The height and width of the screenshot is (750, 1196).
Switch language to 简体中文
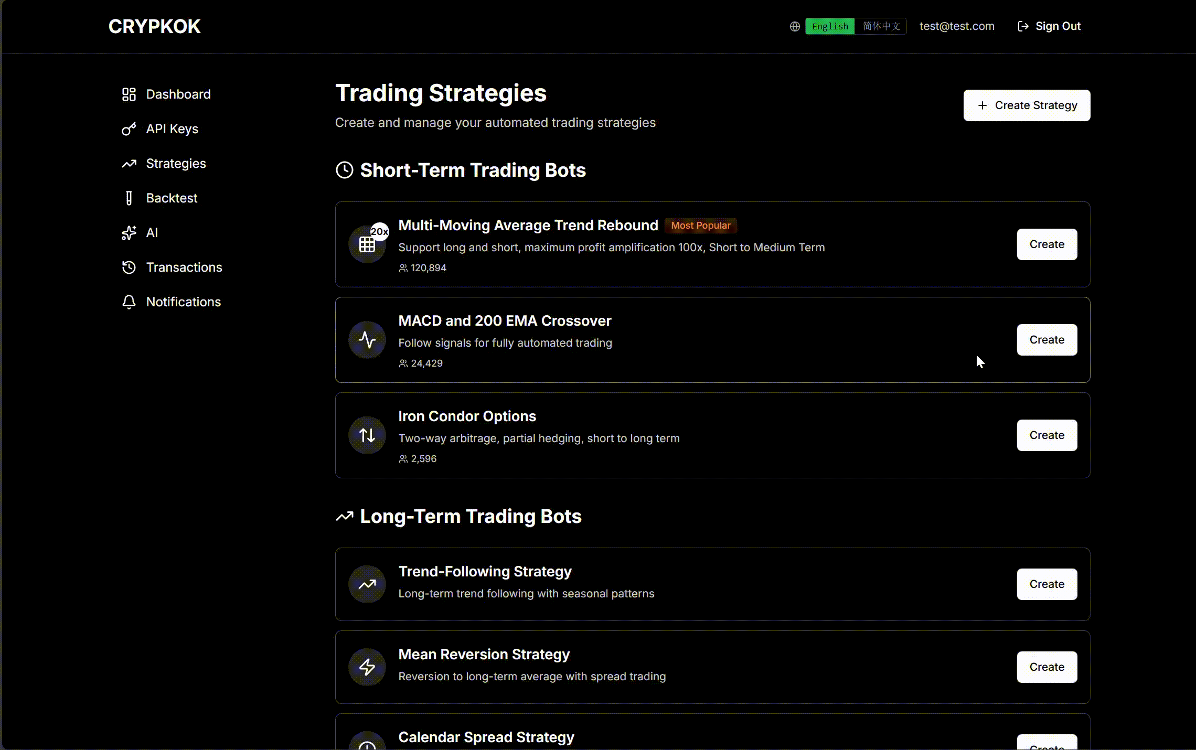click(x=881, y=26)
